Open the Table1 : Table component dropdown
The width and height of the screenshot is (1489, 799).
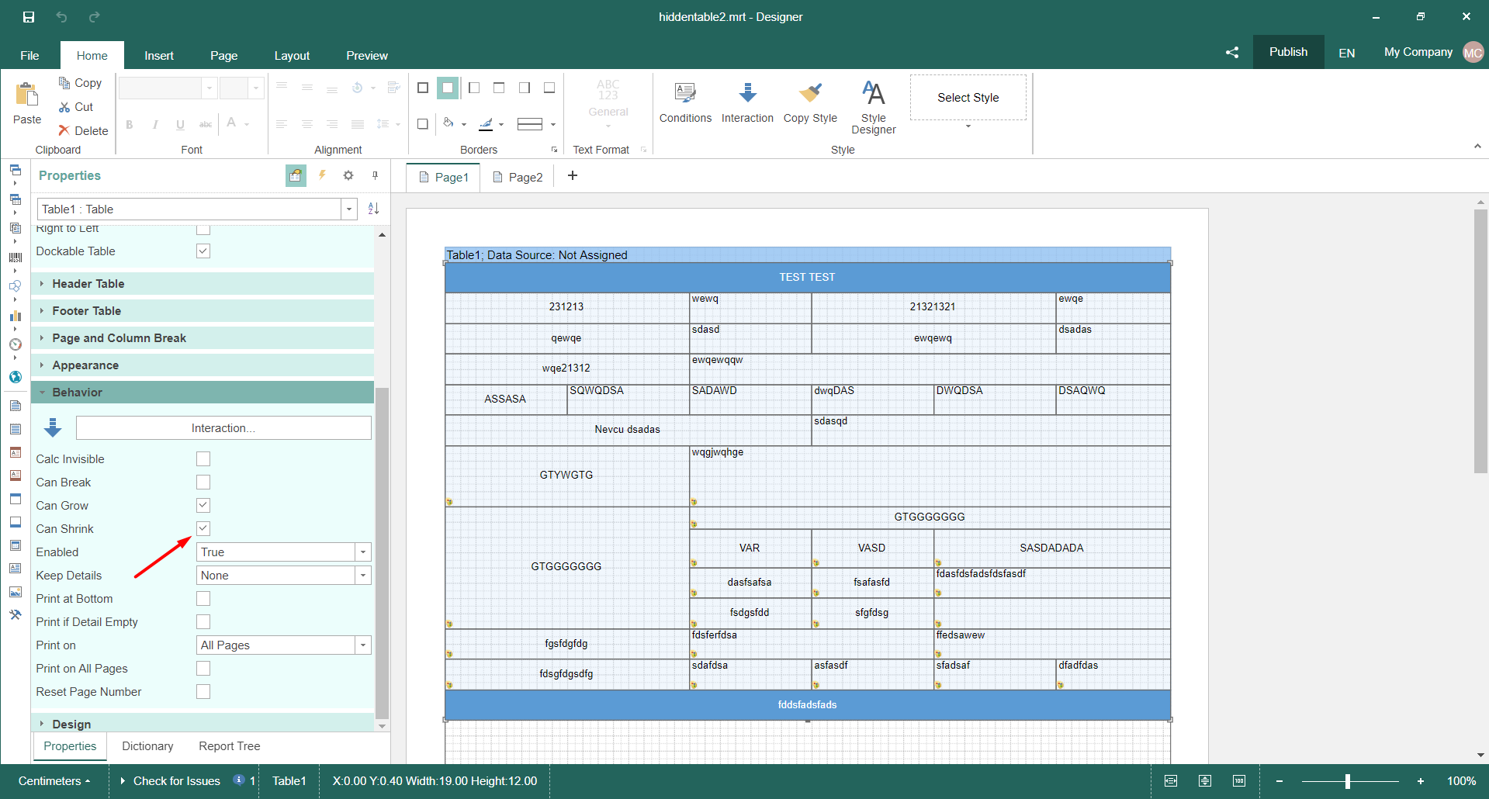[349, 209]
